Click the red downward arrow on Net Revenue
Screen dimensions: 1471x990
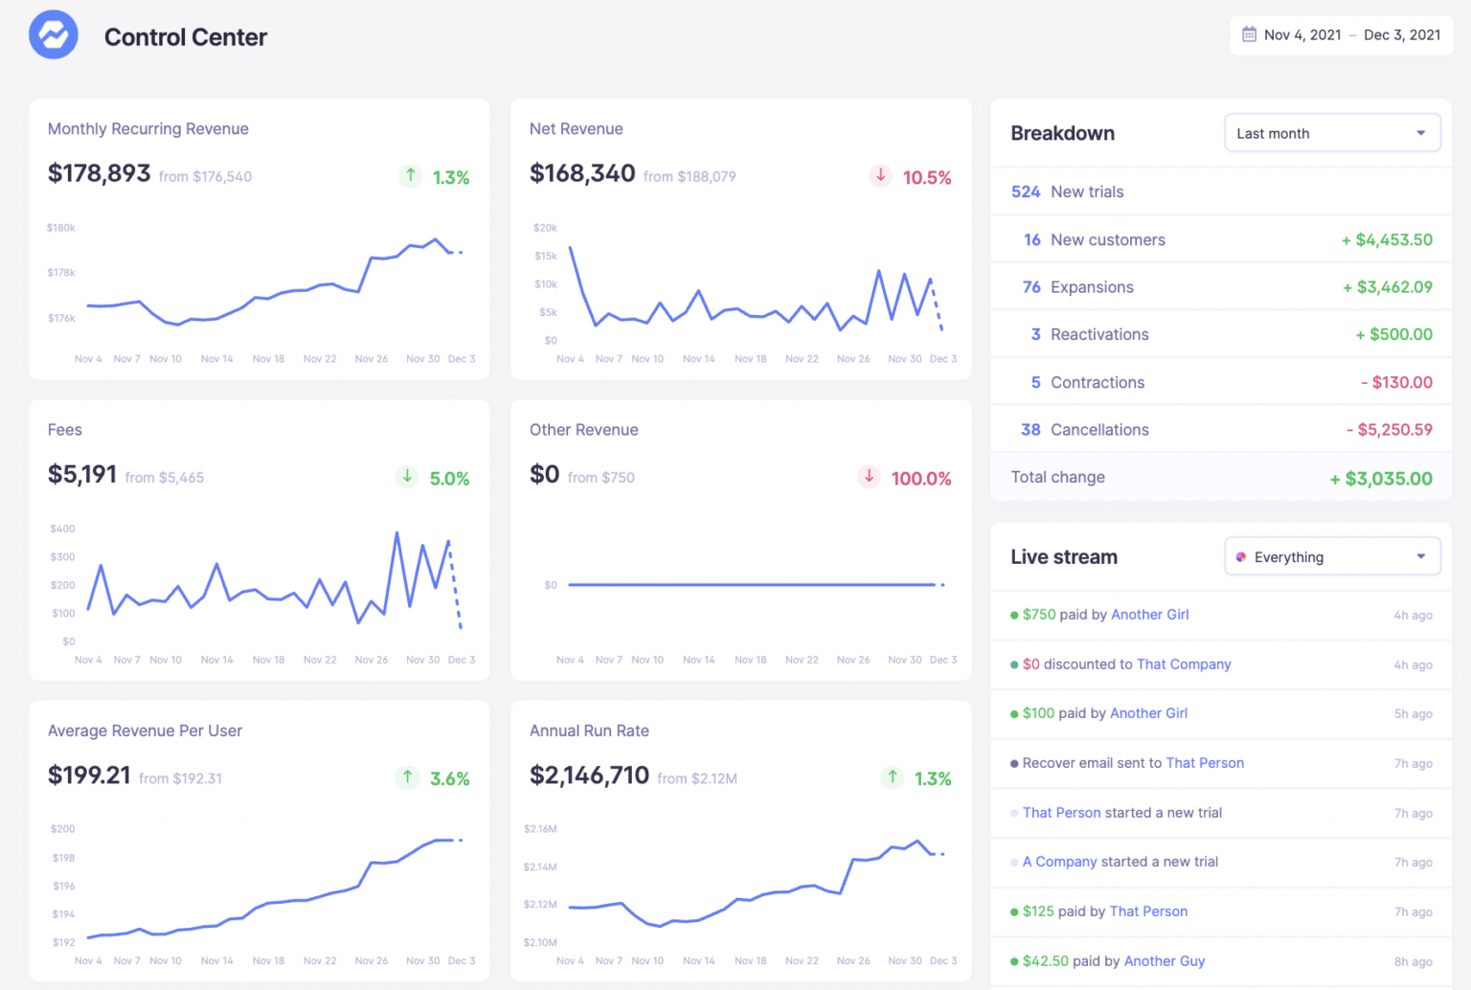coord(880,177)
